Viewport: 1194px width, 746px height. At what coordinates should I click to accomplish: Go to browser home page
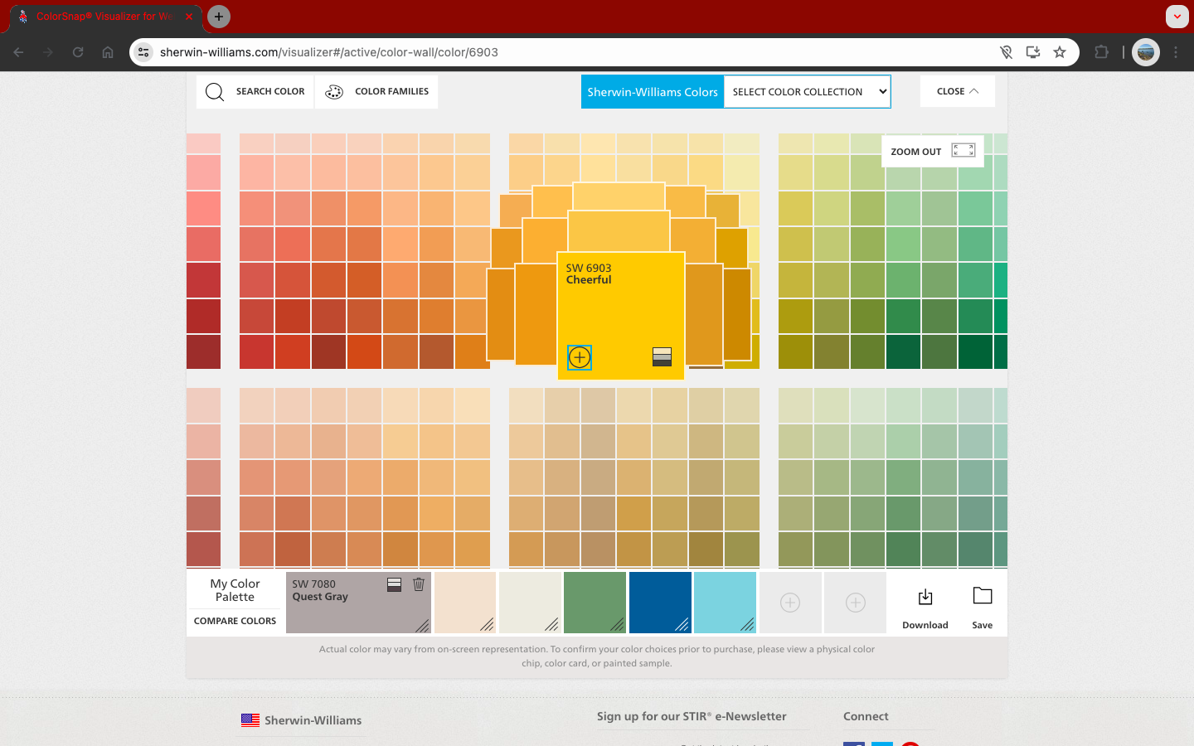click(x=108, y=52)
